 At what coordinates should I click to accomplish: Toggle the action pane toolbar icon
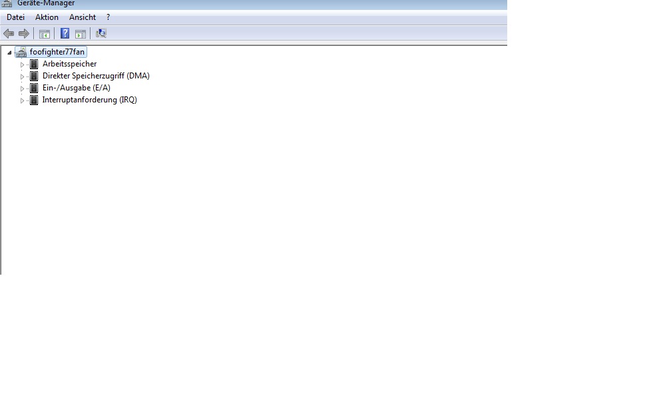[x=81, y=34]
